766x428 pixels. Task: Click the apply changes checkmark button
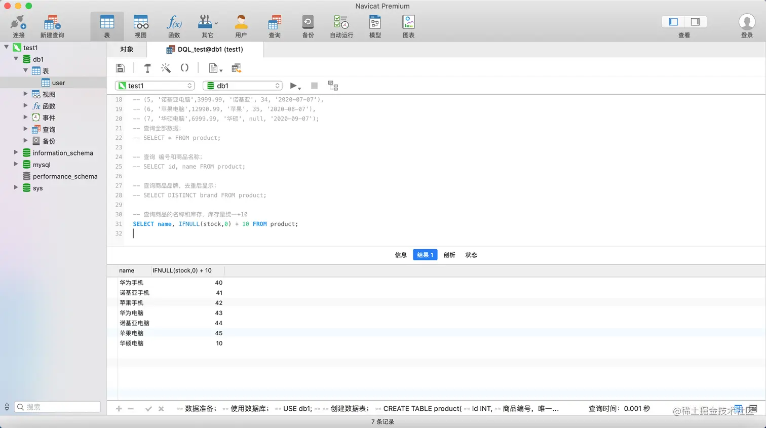click(148, 409)
